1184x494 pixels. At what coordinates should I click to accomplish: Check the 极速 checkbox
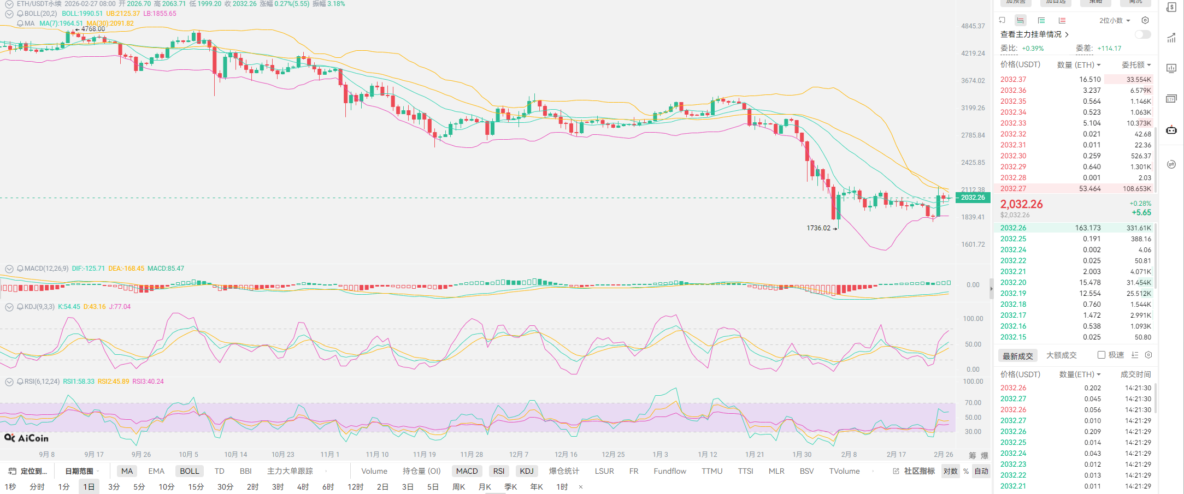pos(1101,355)
